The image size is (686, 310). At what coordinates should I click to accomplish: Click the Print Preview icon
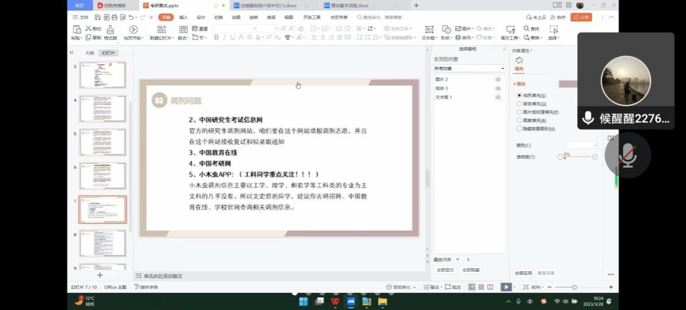[x=123, y=17]
